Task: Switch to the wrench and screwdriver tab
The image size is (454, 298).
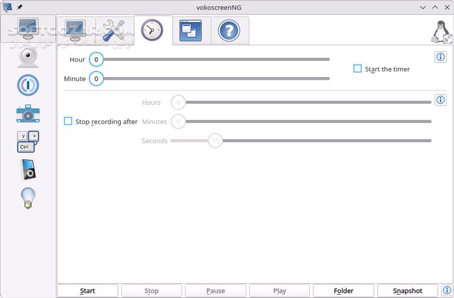Action: click(x=115, y=30)
